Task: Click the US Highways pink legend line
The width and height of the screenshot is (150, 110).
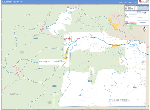Action: pyautogui.click(x=133, y=22)
